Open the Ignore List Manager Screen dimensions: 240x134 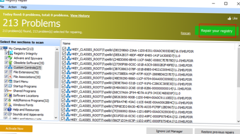[x=169, y=131]
